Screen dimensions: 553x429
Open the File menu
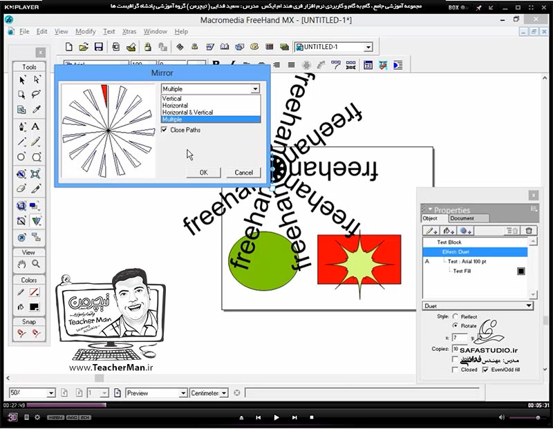(24, 31)
